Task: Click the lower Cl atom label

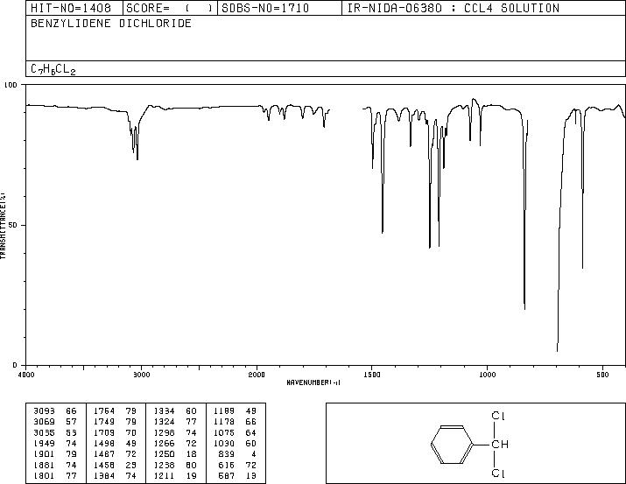Action: point(498,473)
